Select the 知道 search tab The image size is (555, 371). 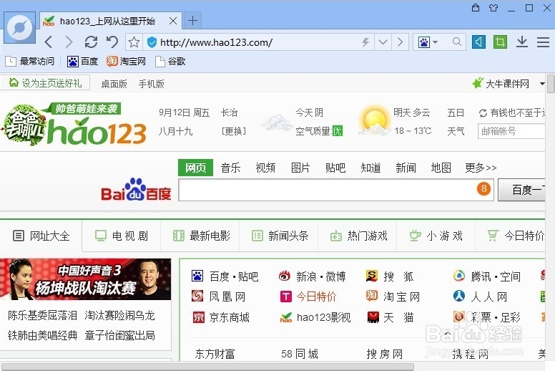click(x=370, y=168)
